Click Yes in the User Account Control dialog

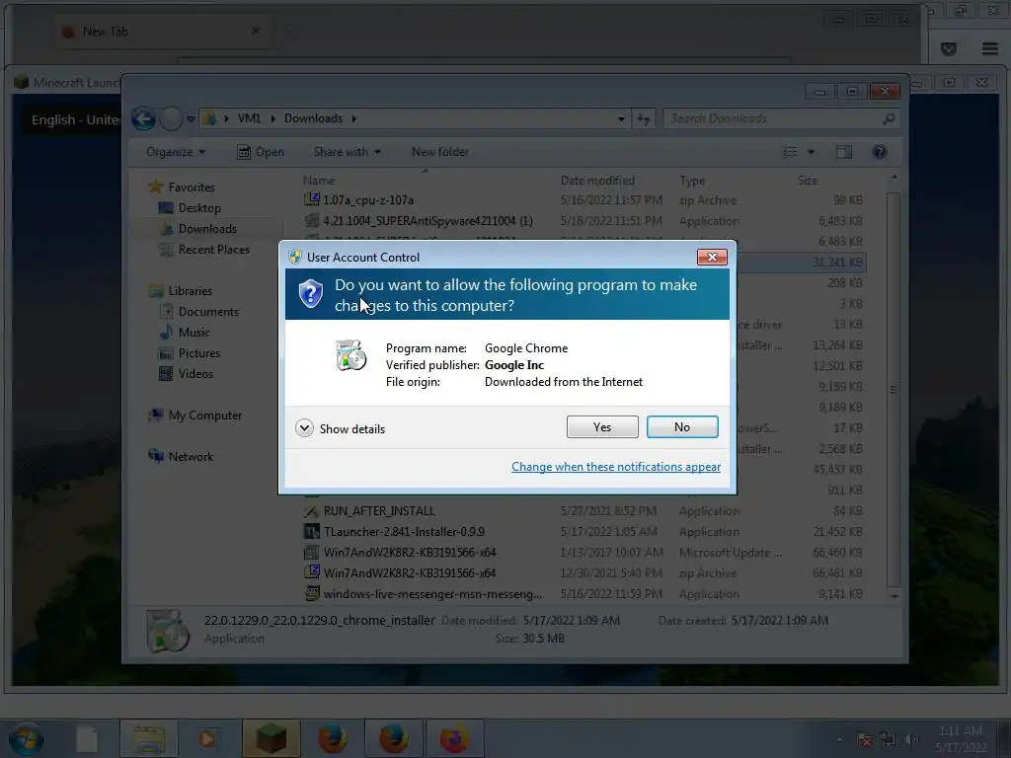click(x=601, y=426)
